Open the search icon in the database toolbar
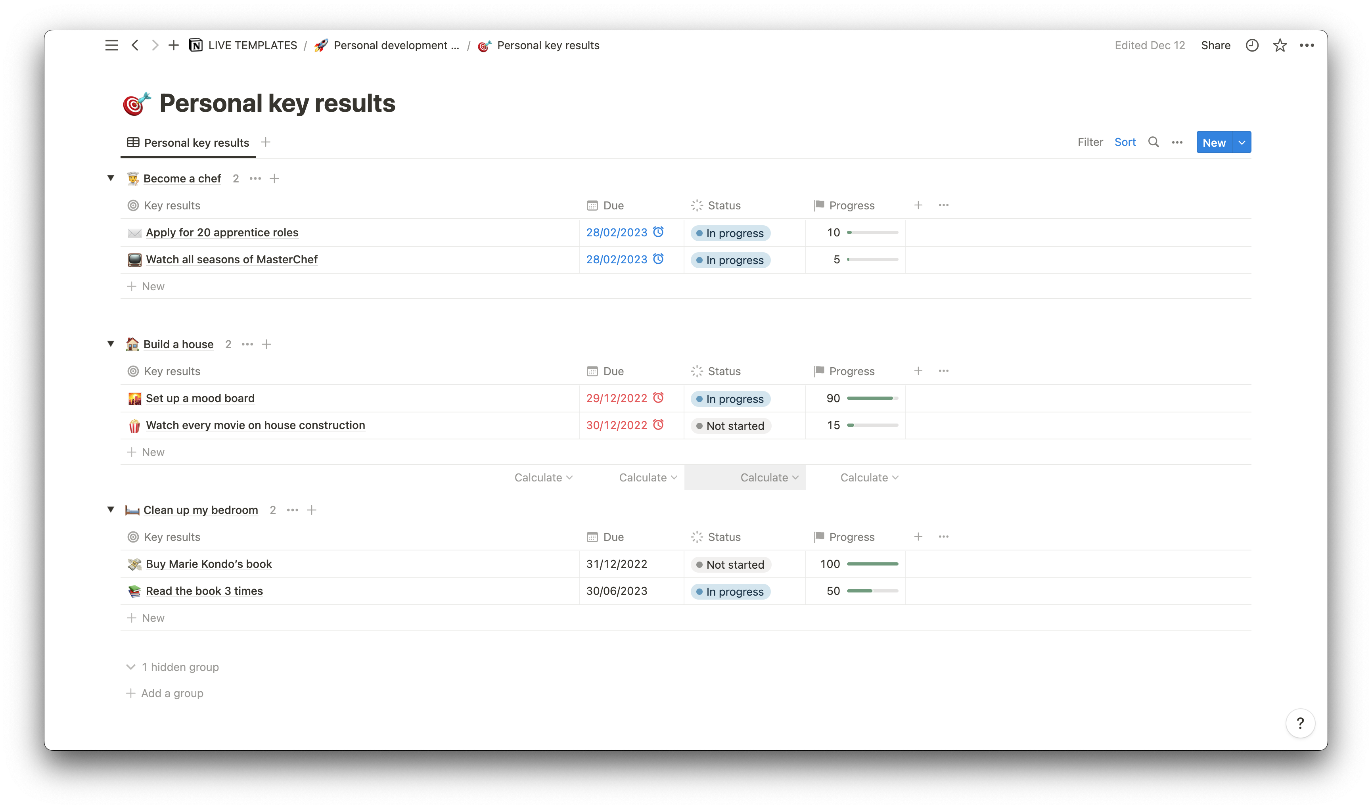Screen dimensions: 1372x809 pyautogui.click(x=1154, y=142)
